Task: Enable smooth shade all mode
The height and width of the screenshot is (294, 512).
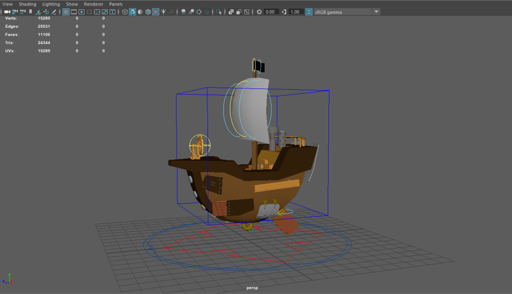Action: 132,12
